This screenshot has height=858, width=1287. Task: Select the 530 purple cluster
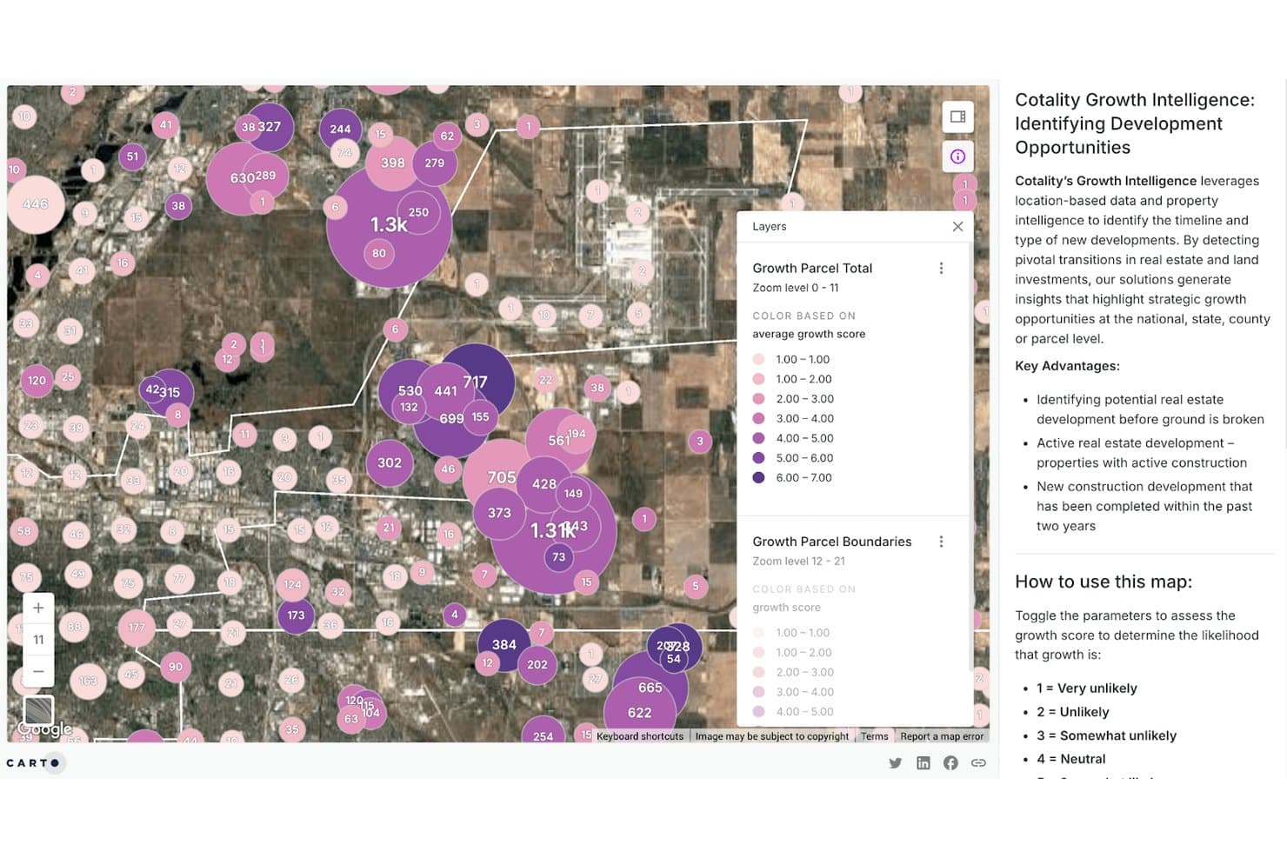[410, 391]
